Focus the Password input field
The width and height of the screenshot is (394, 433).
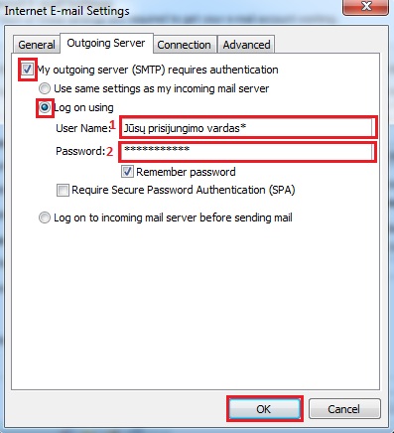248,152
